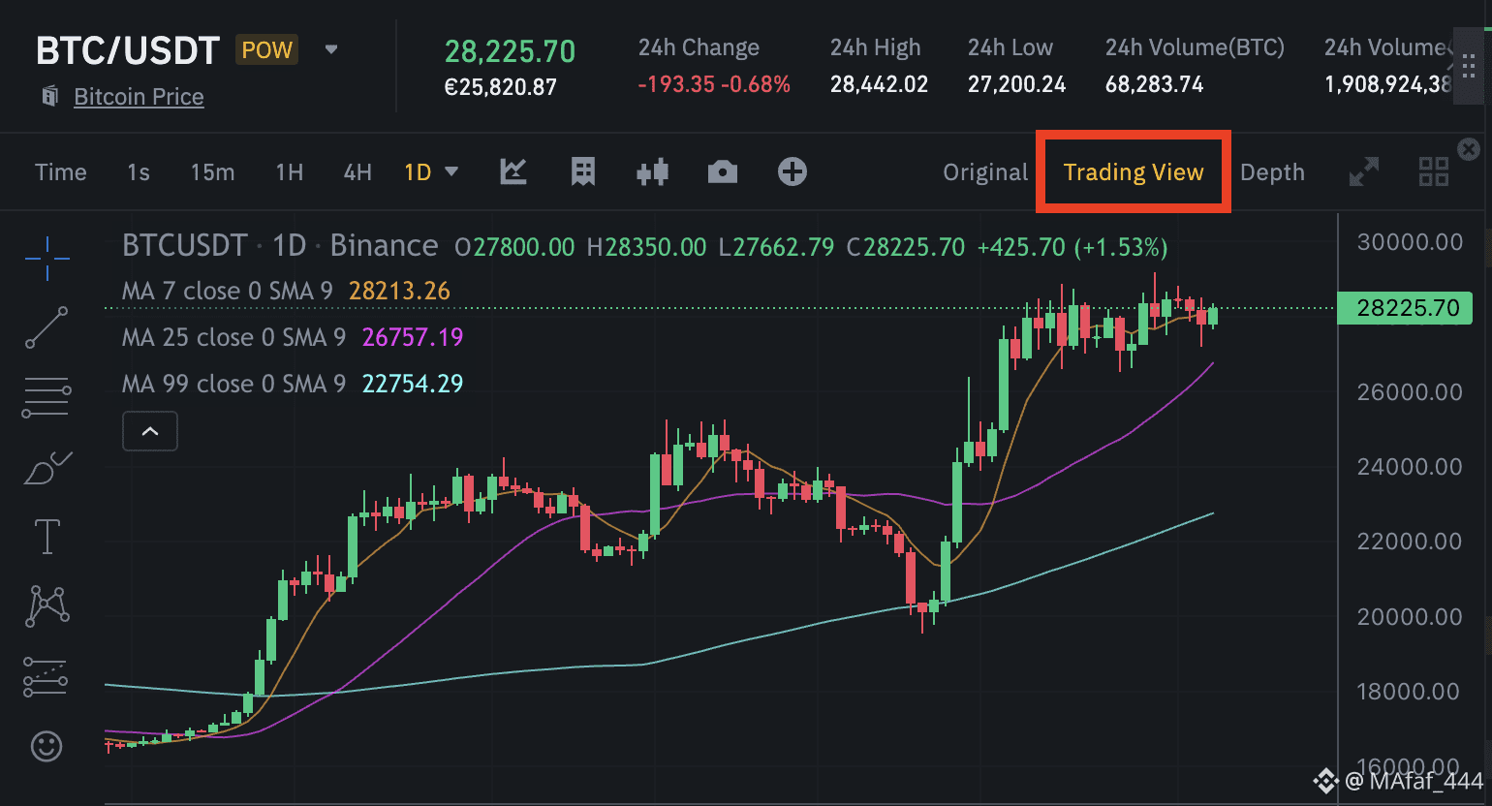This screenshot has height=806, width=1492.
Task: Expand the BTC/USDT pair dropdown arrow
Action: pyautogui.click(x=331, y=49)
